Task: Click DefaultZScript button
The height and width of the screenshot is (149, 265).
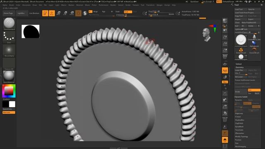Action: pos(228,2)
